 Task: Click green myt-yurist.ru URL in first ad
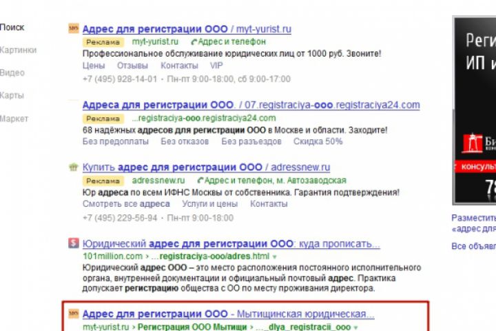[x=155, y=42]
